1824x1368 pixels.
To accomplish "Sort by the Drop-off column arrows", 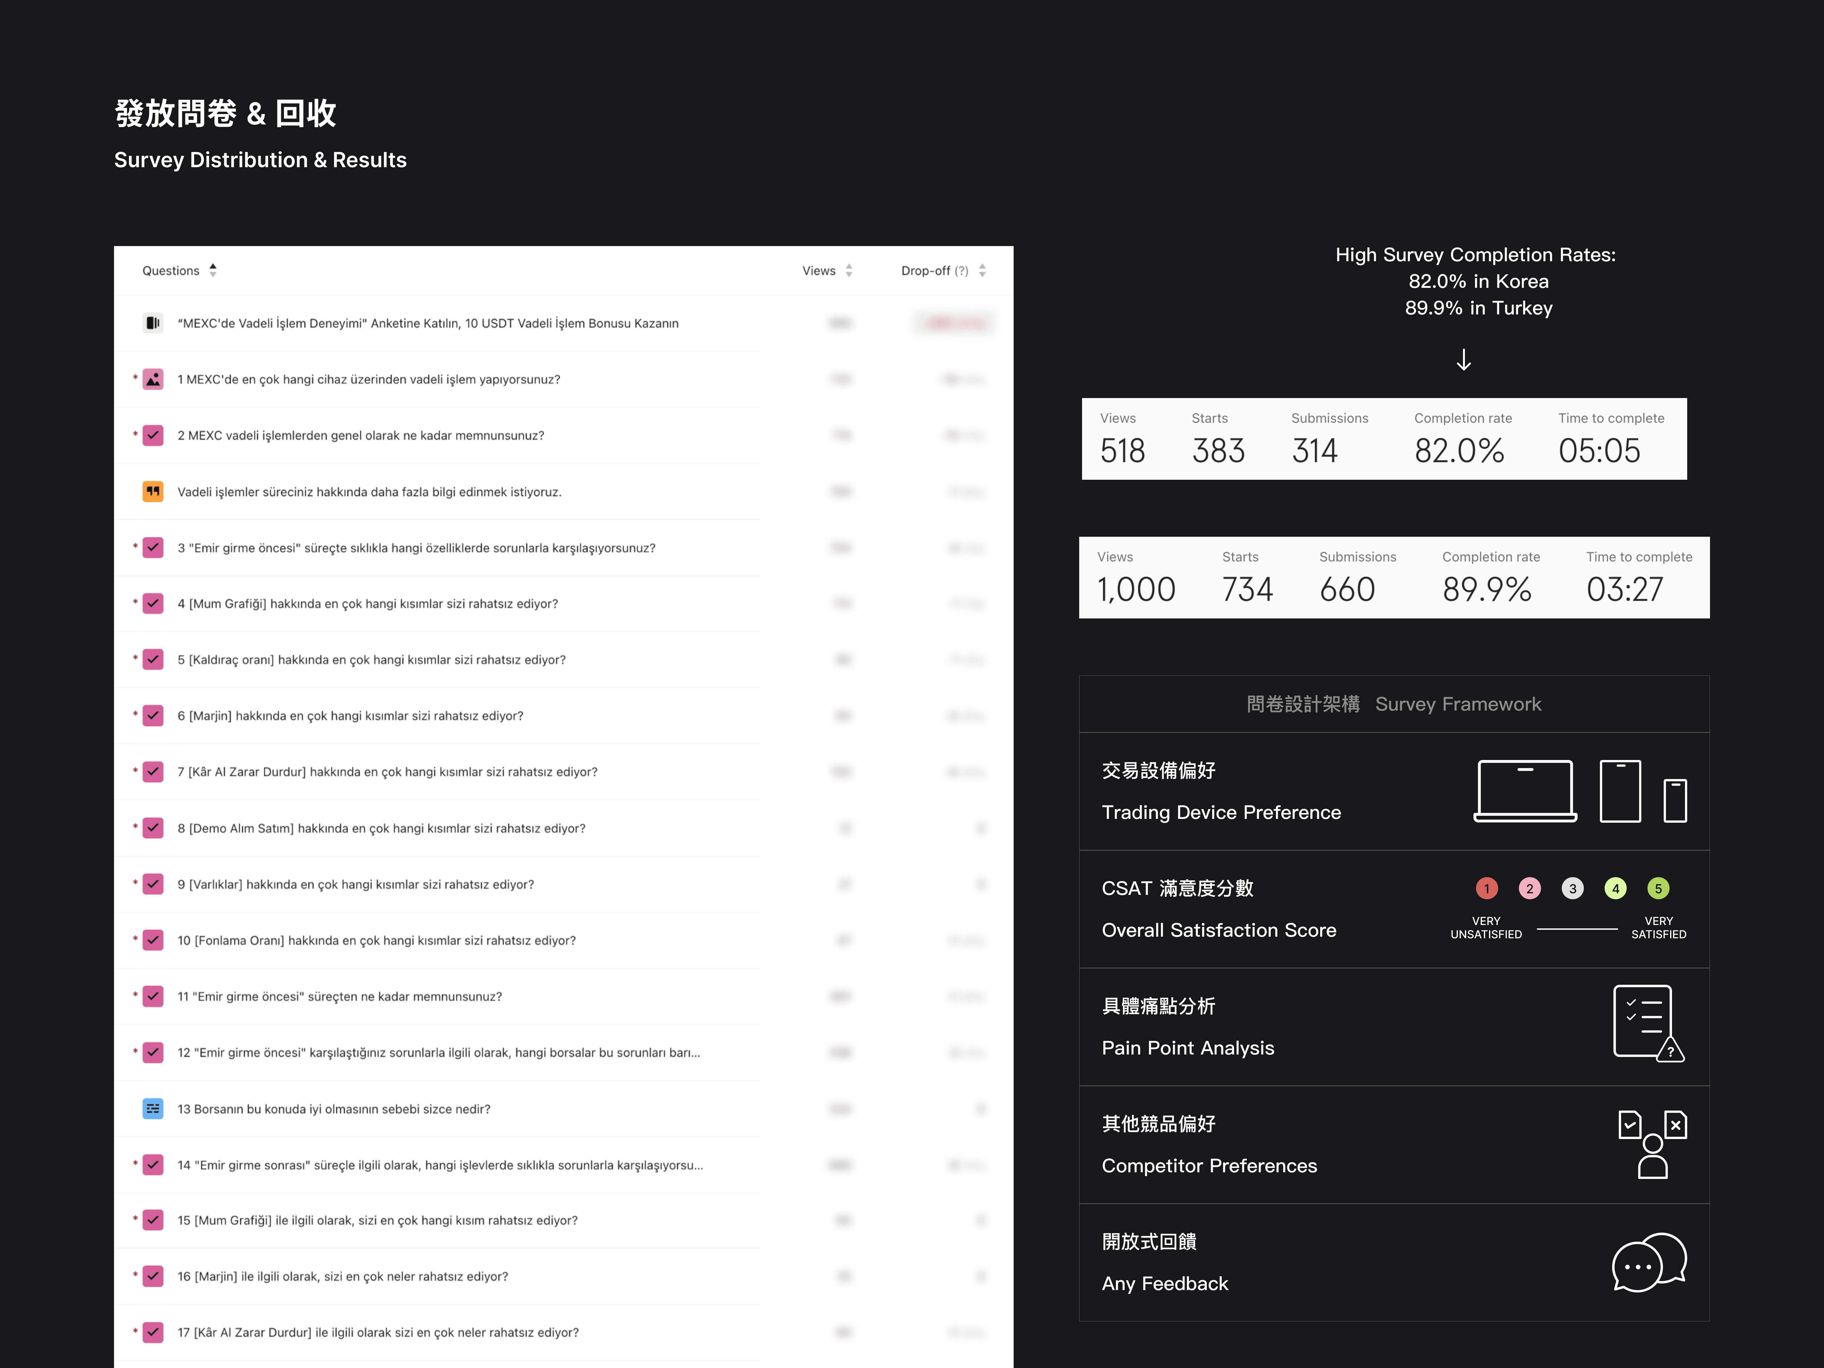I will (x=982, y=270).
